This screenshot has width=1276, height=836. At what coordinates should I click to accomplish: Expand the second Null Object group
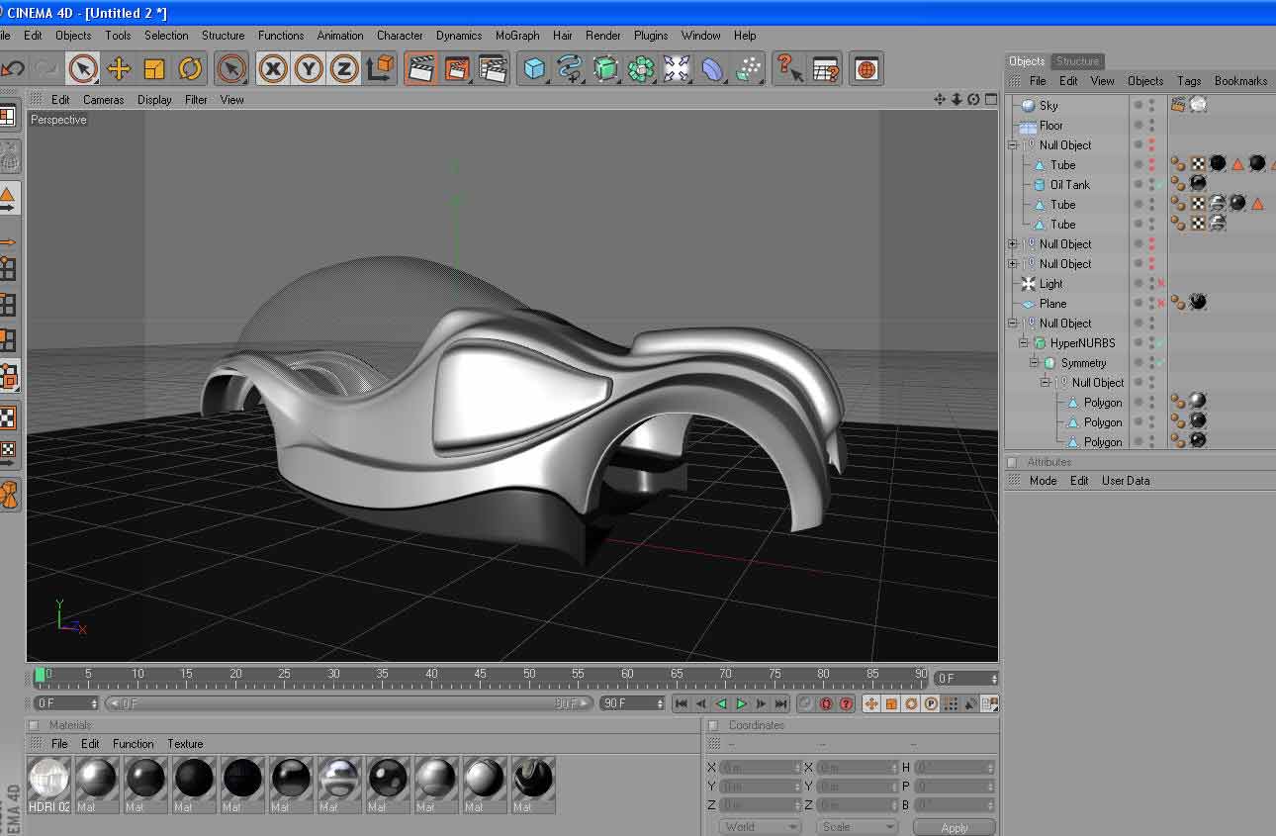[1012, 244]
